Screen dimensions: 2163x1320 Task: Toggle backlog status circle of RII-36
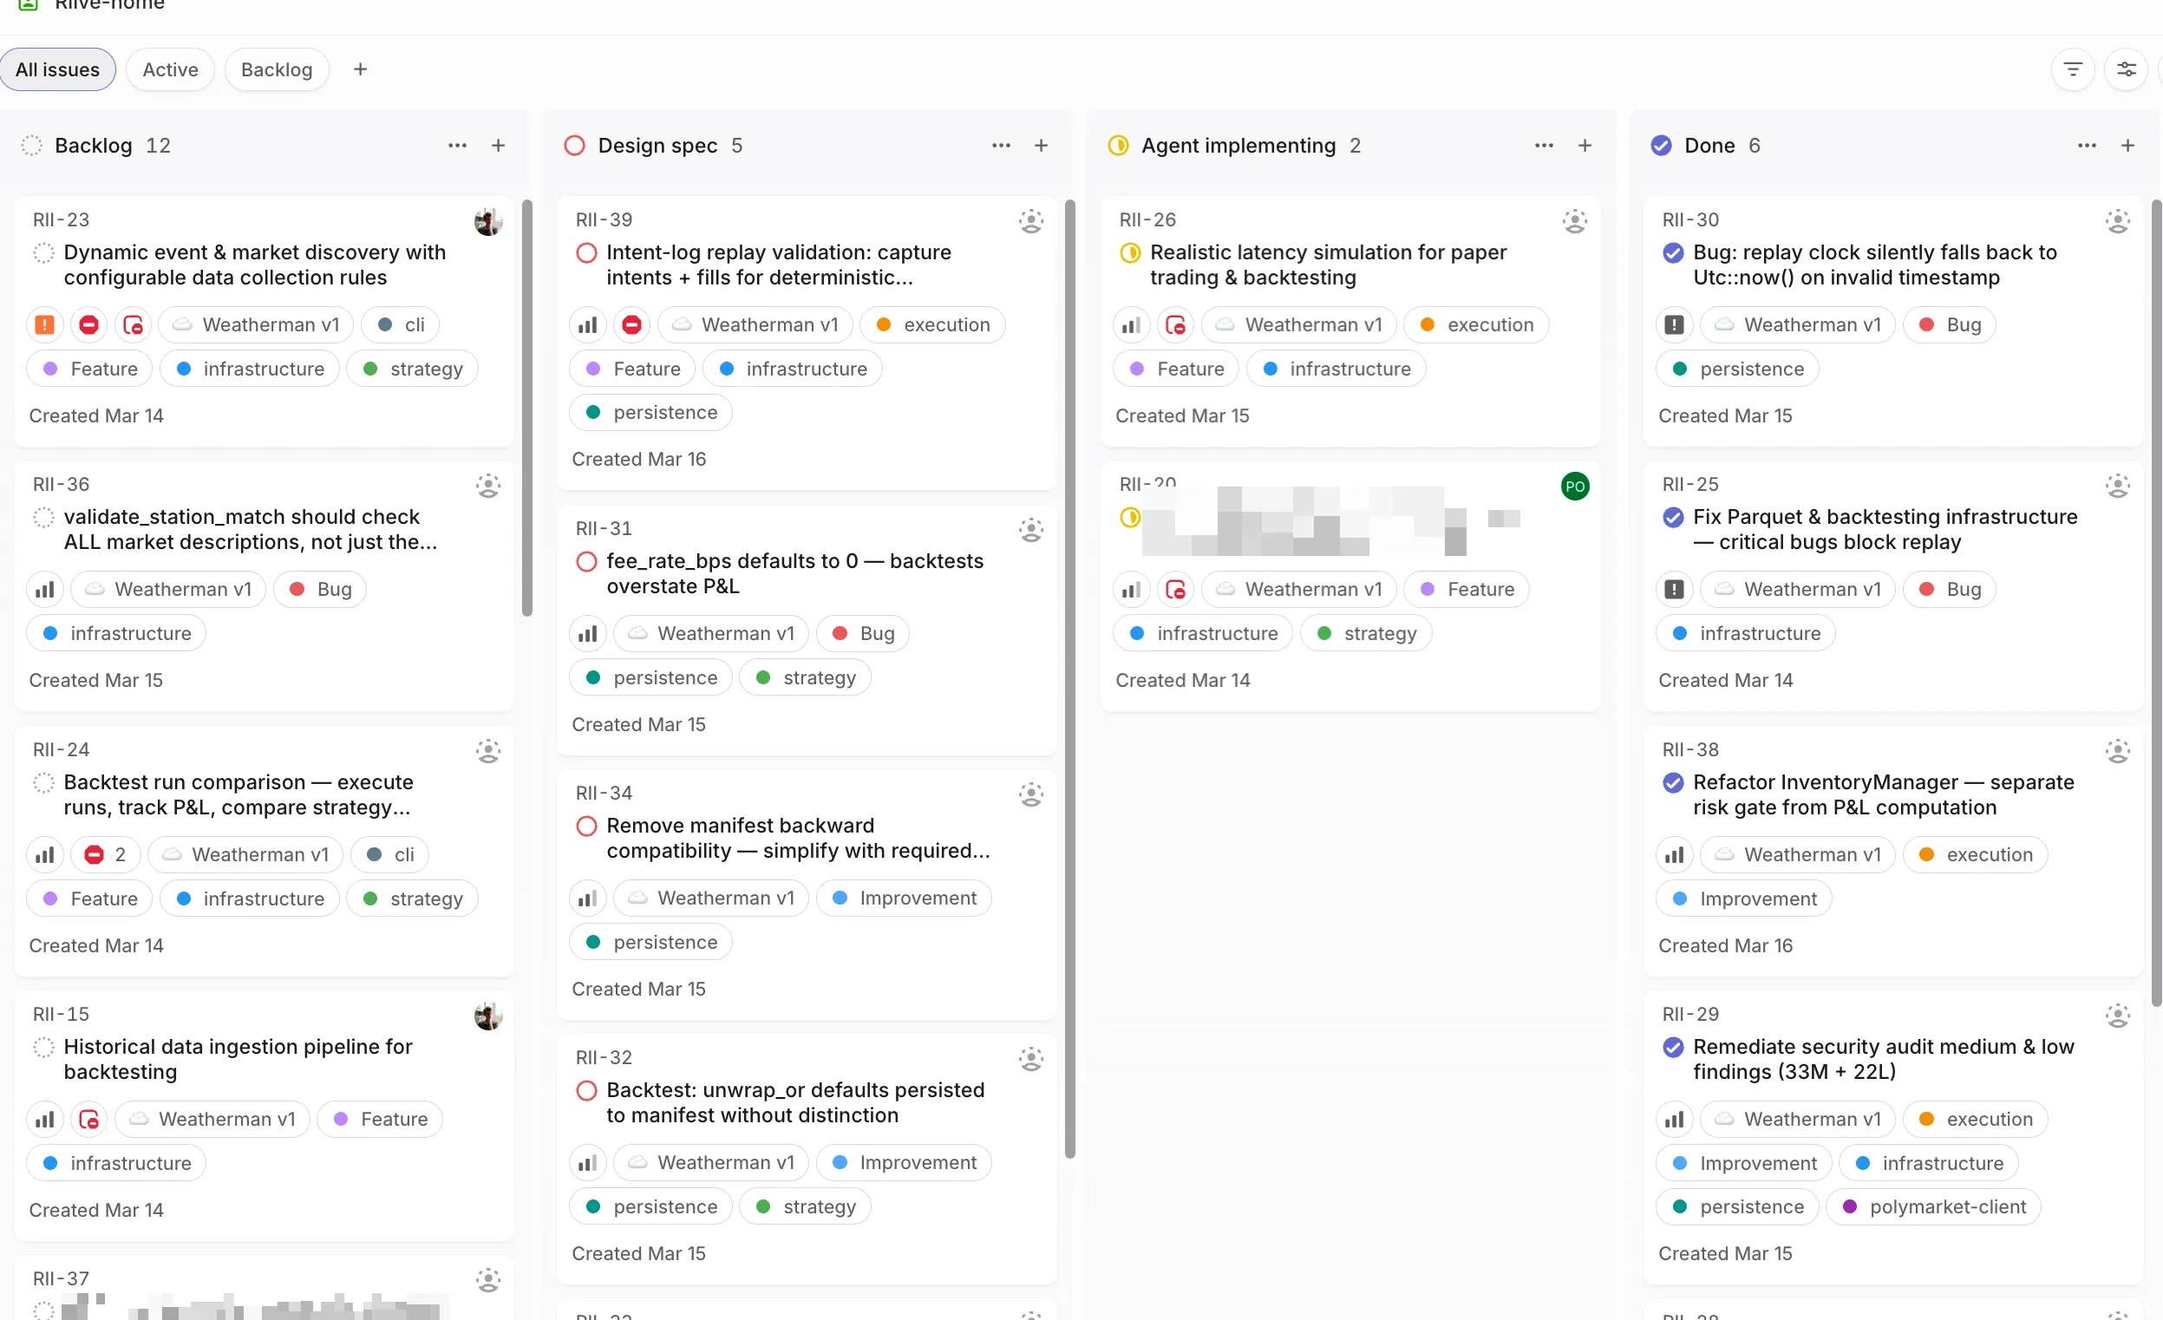coord(43,518)
